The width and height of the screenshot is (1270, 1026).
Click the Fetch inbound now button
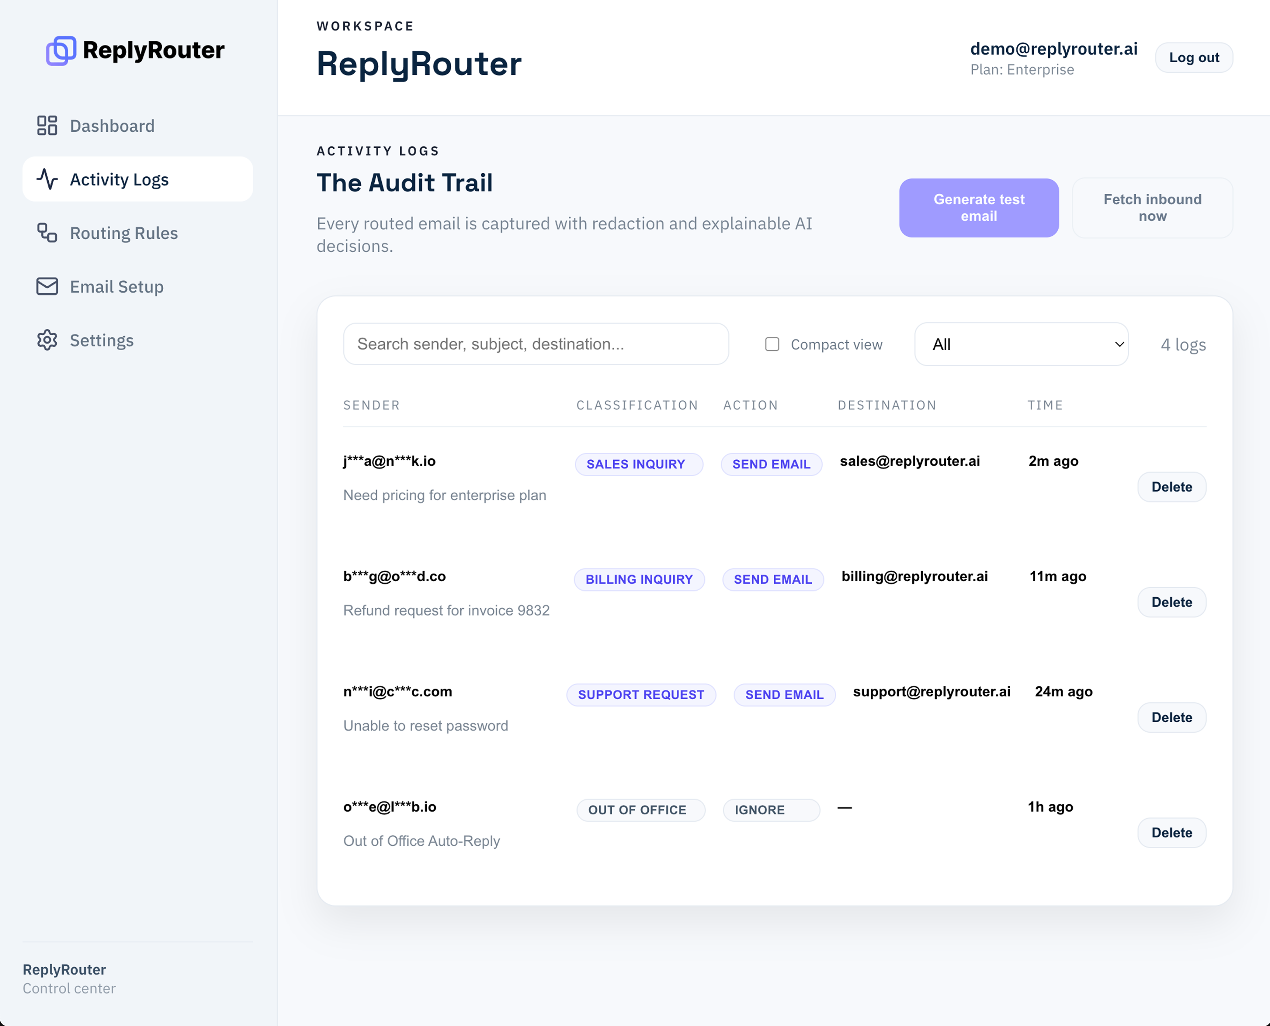pyautogui.click(x=1152, y=207)
